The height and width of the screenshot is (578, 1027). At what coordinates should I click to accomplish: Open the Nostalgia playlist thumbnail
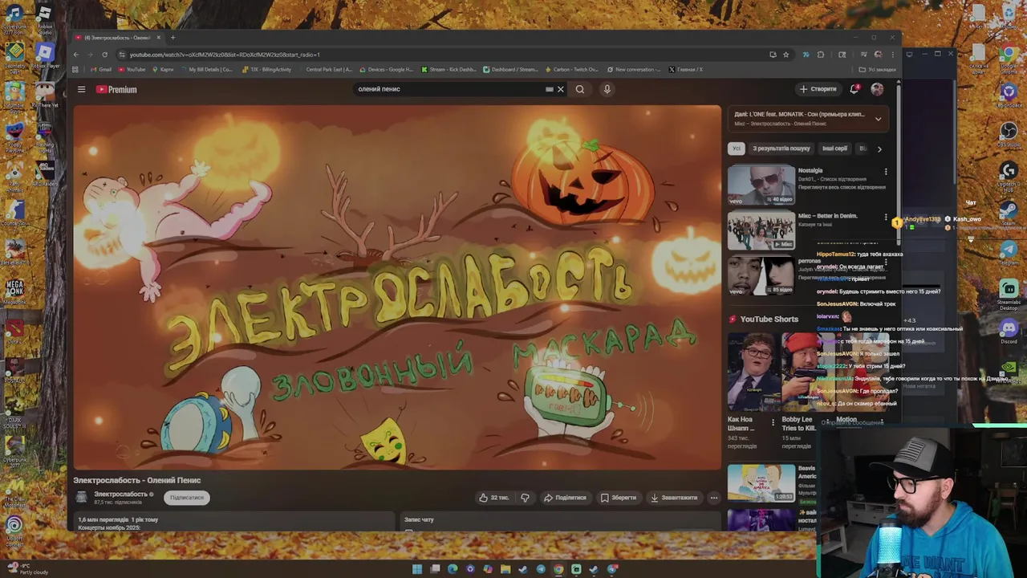coord(761,185)
